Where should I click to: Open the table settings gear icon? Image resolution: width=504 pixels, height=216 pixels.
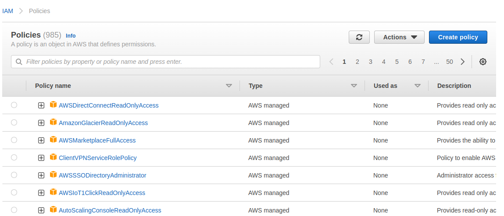point(483,62)
